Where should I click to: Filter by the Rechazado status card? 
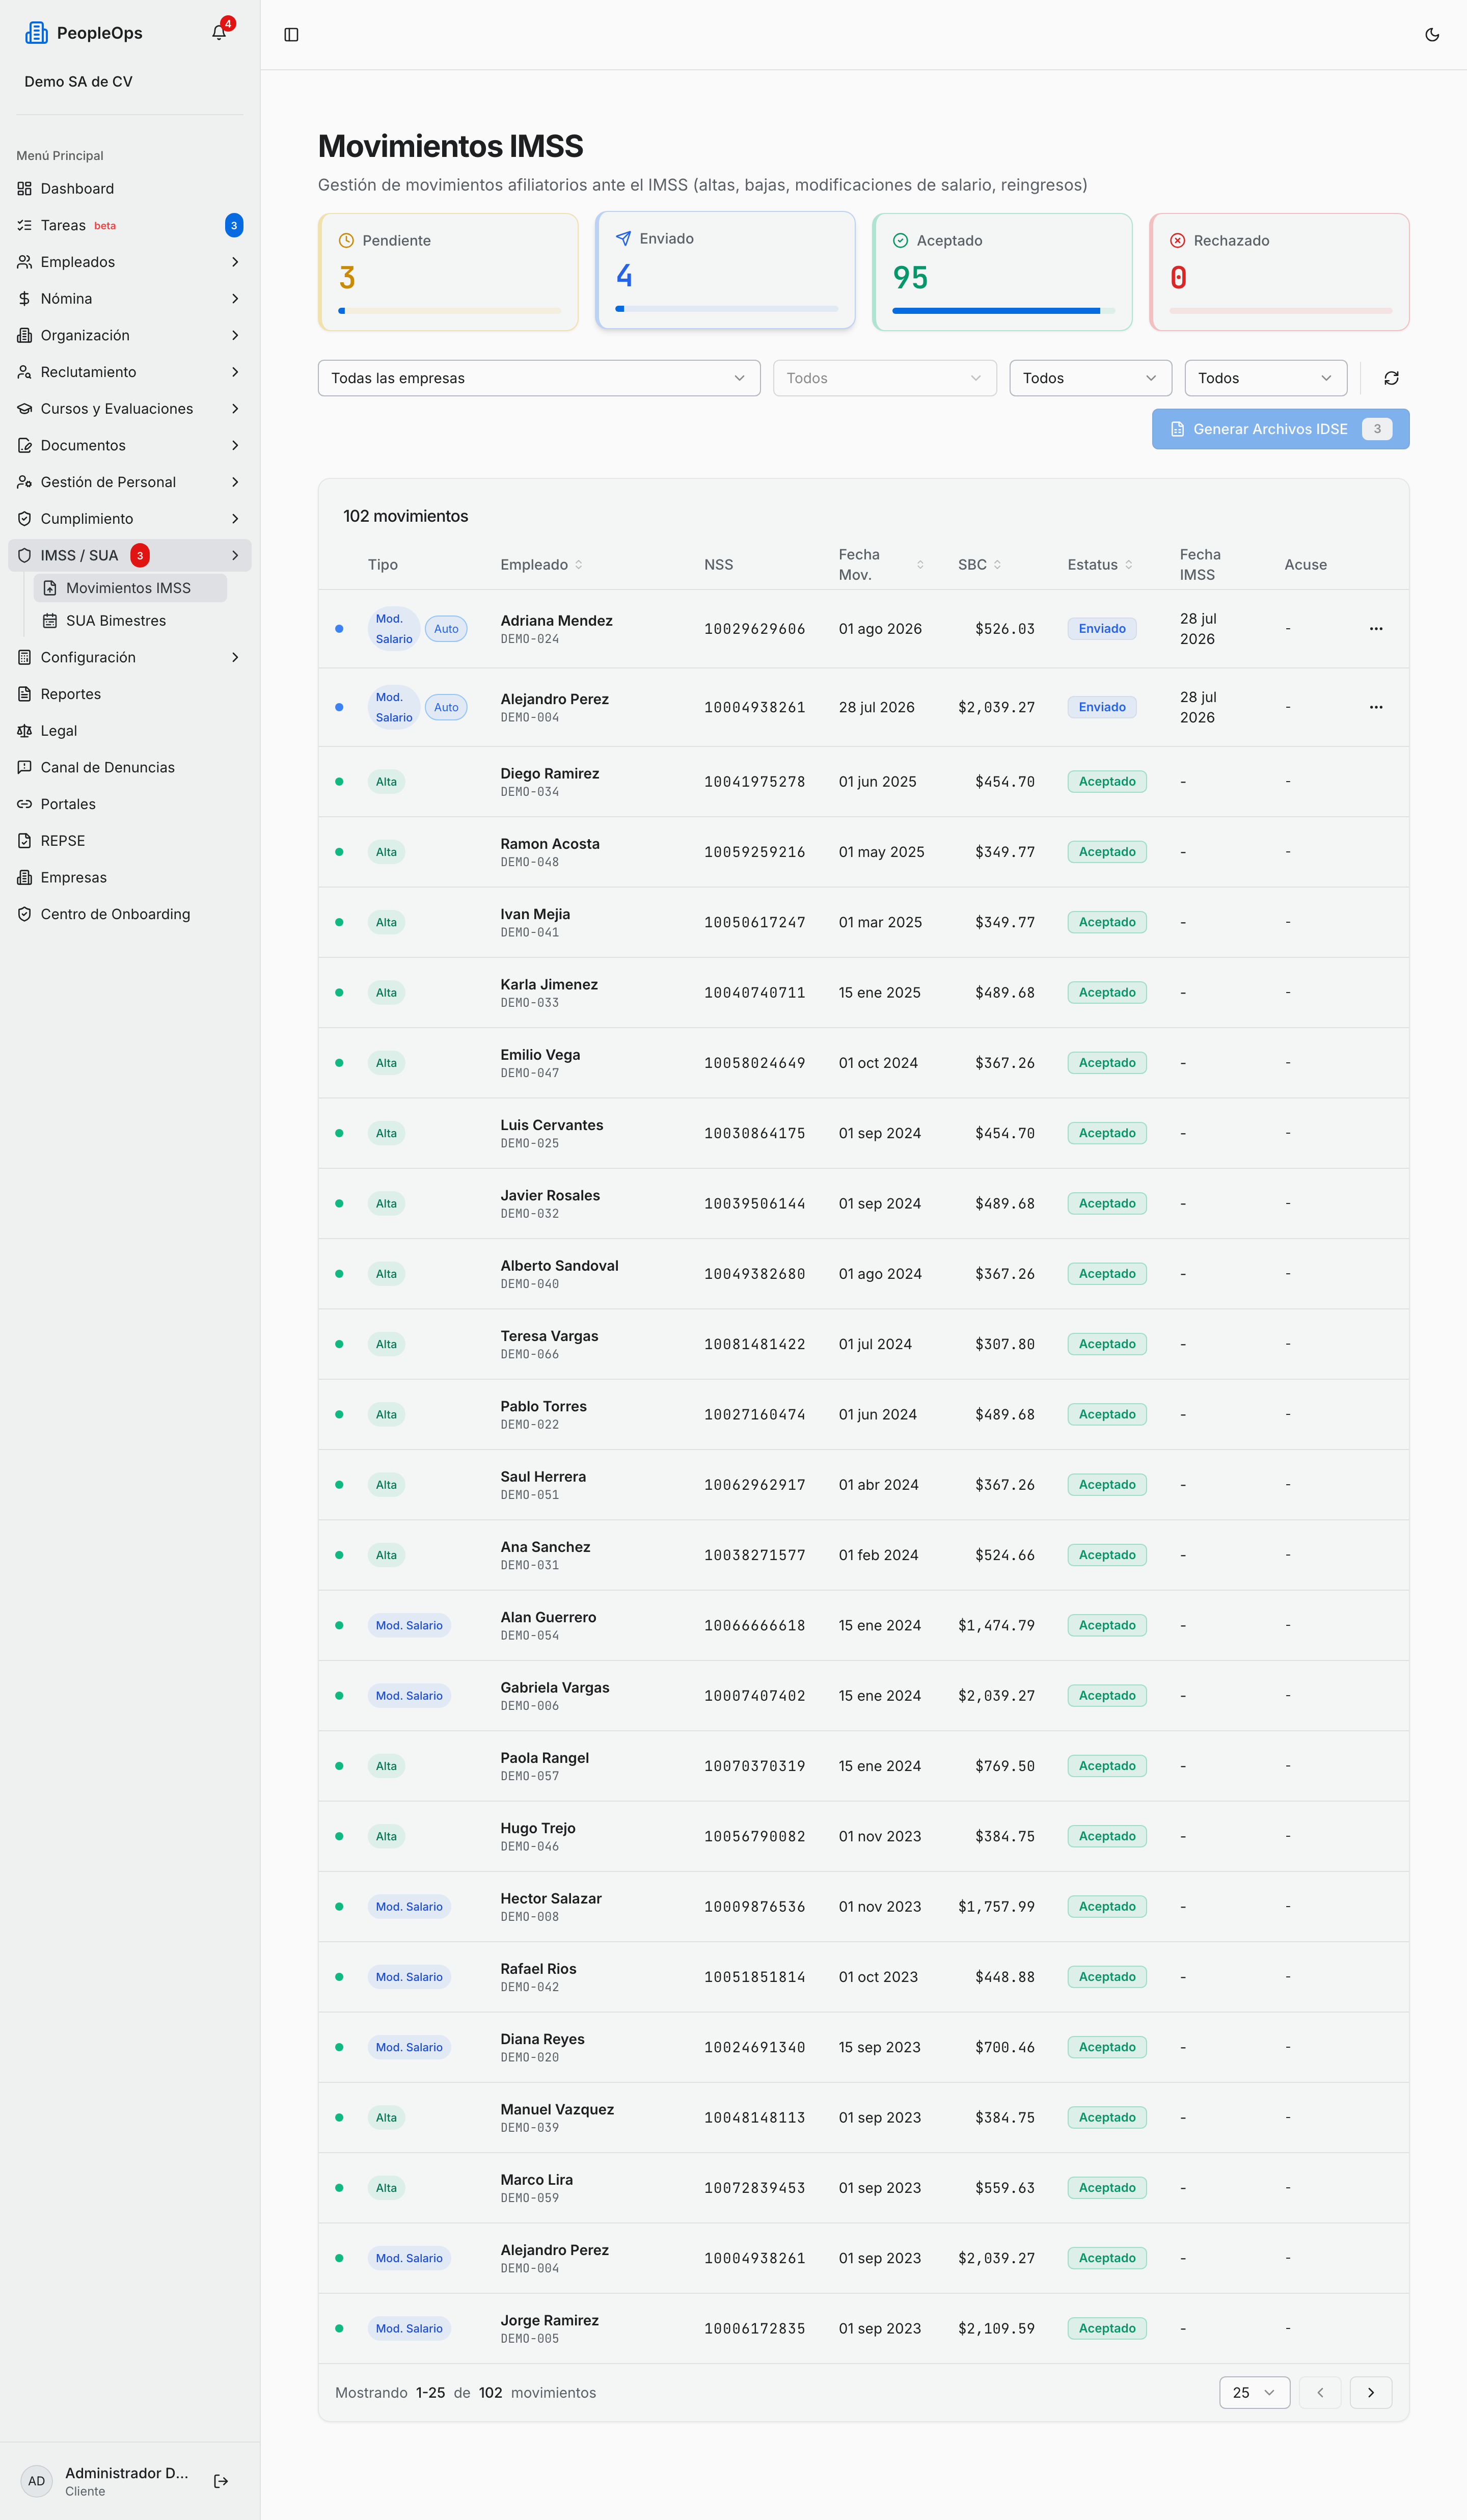1279,272
